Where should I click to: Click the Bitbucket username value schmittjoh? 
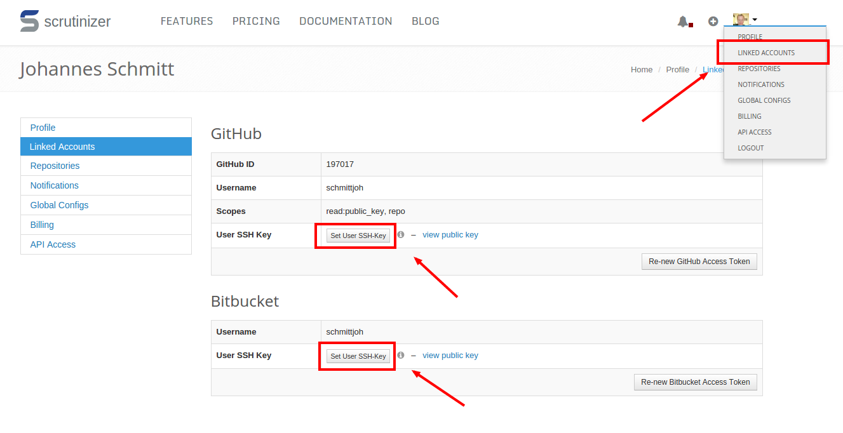(345, 332)
